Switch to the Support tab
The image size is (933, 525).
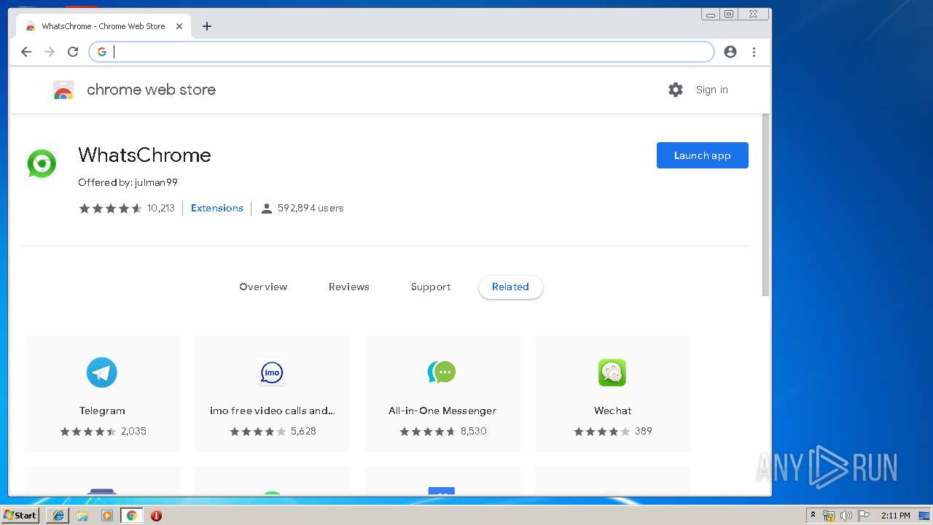pos(431,287)
